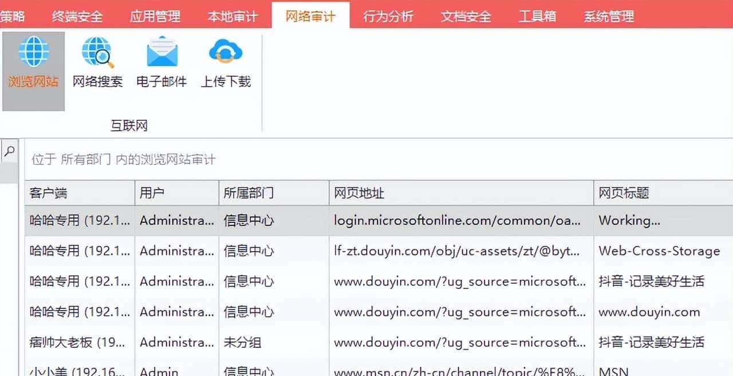Switch to the 终端安全 ribbon tab
Viewport: 733px width, 376px height.
(x=78, y=16)
